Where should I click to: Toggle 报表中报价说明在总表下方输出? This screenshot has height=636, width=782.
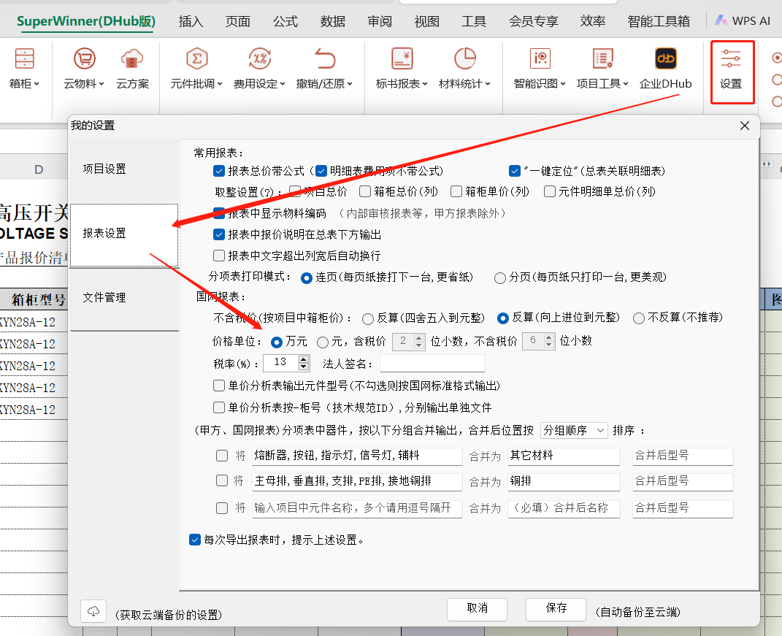click(218, 234)
